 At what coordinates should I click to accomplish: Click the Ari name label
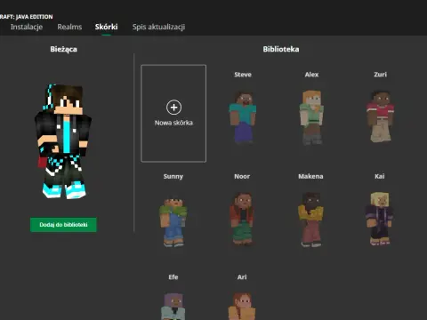coord(242,277)
